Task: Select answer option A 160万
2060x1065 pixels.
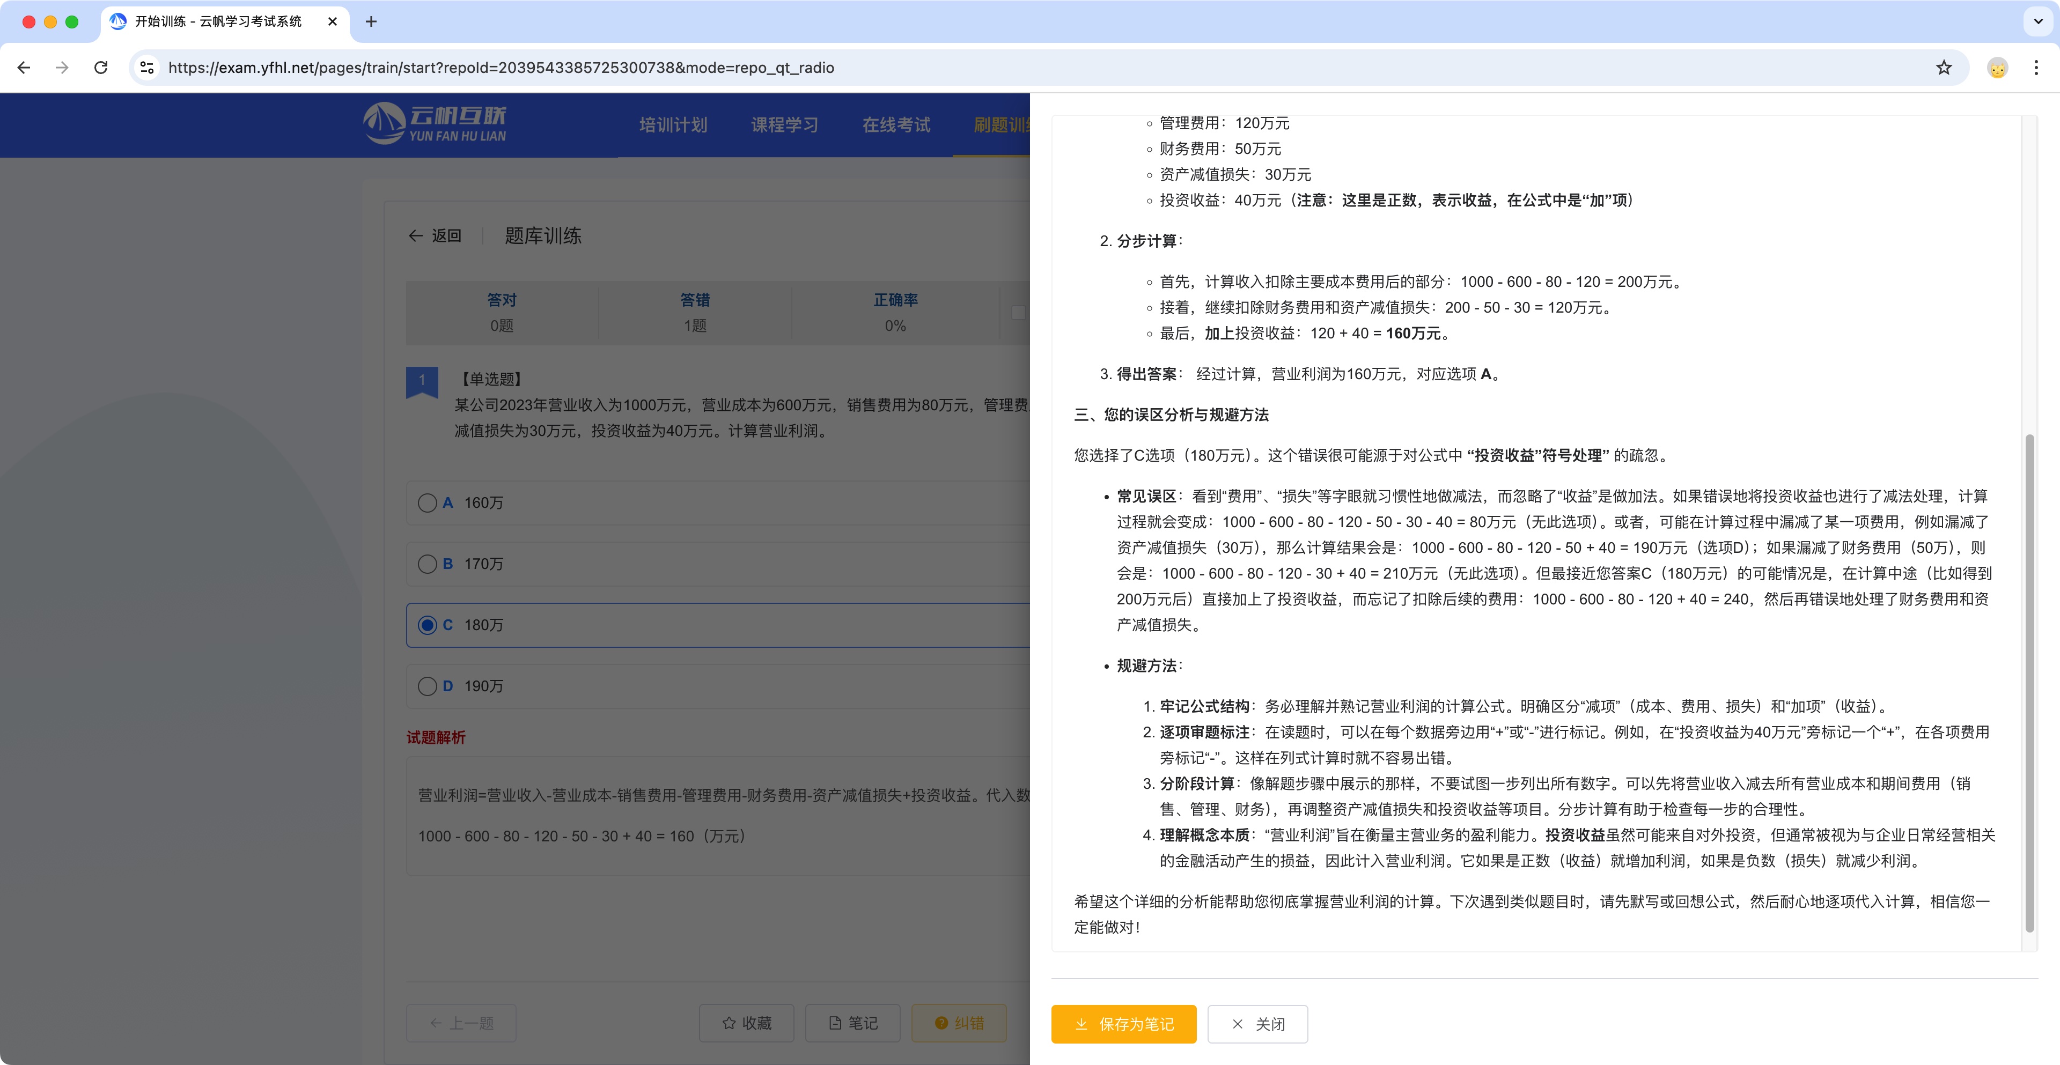Action: pyautogui.click(x=427, y=503)
